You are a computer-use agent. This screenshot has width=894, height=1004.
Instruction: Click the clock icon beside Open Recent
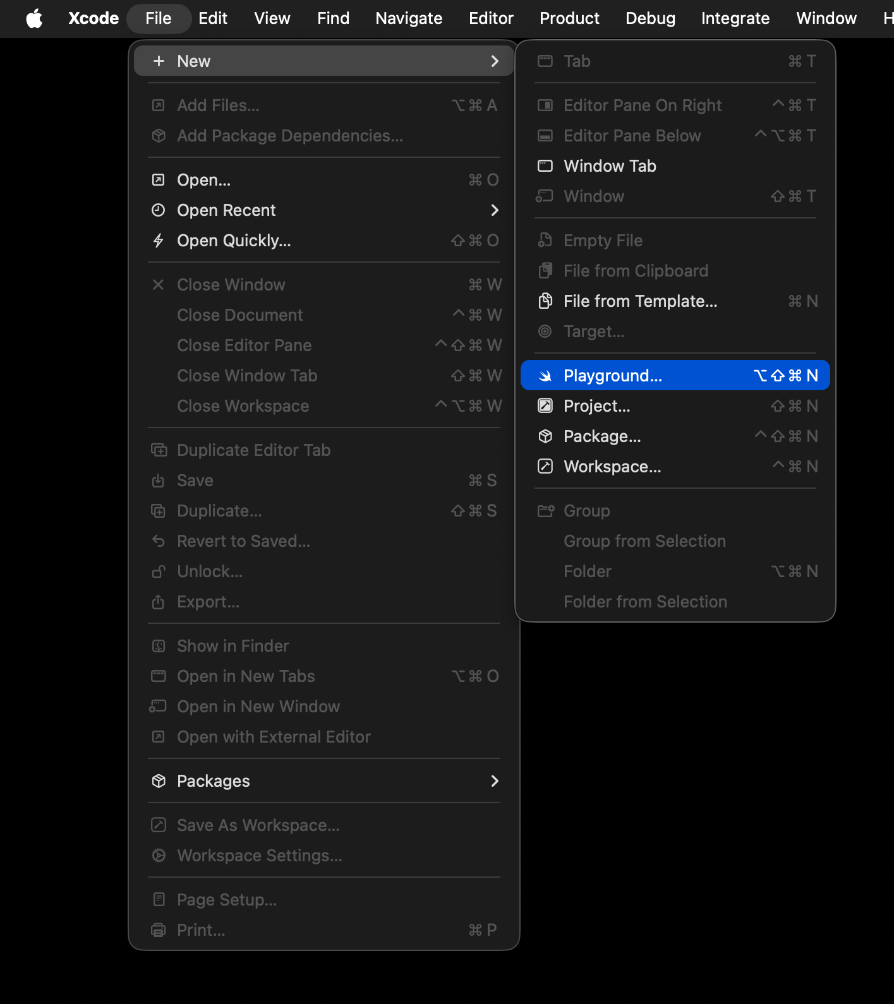[x=159, y=210]
